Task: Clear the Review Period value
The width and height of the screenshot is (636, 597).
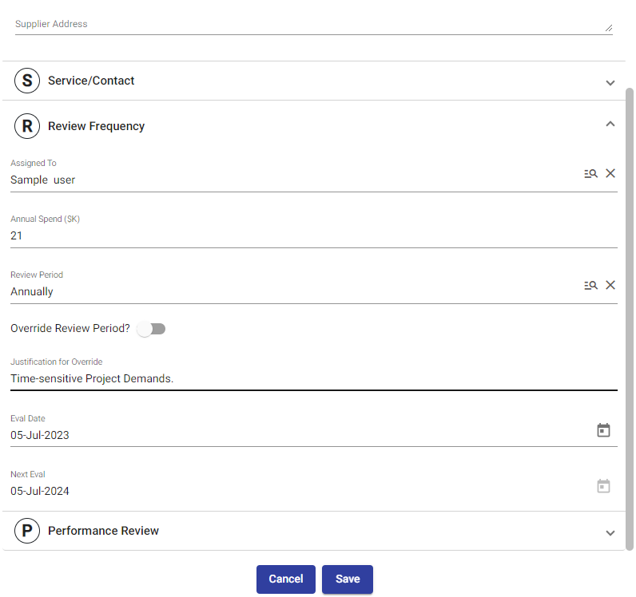Action: pos(610,285)
